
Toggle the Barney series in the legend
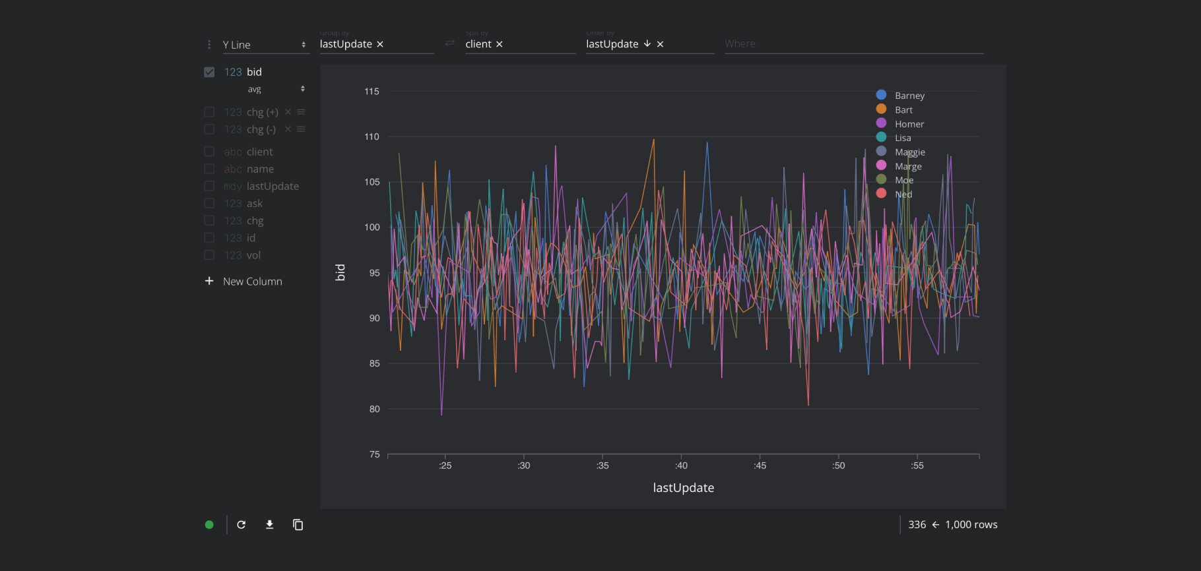click(900, 96)
